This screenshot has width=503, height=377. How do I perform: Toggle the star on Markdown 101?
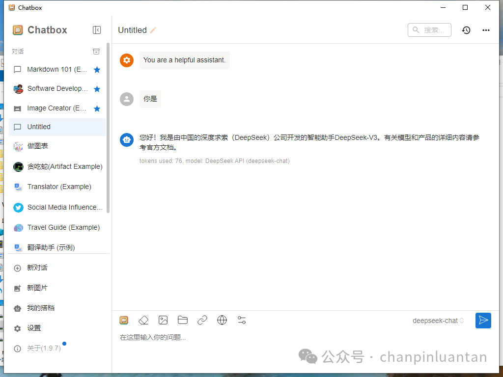tap(97, 70)
